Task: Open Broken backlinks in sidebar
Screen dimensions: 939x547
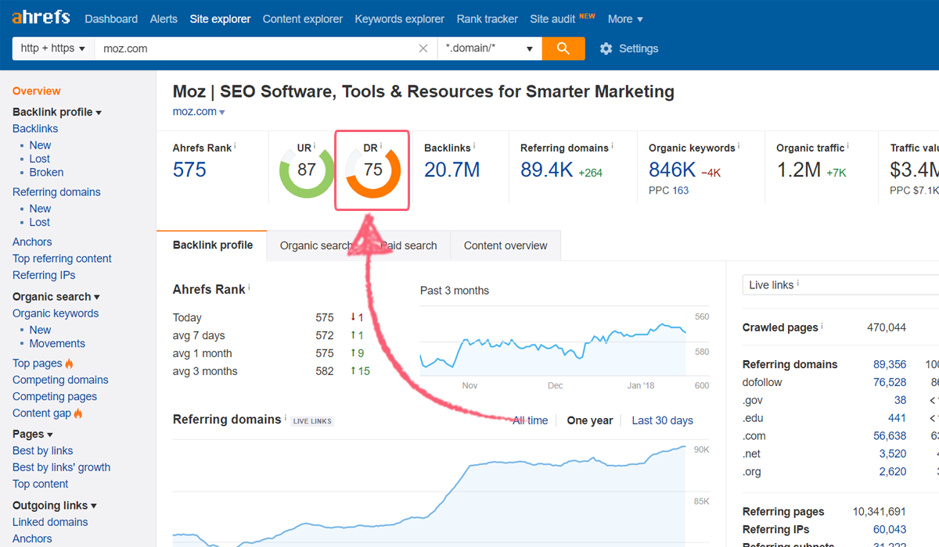Action: 47,173
